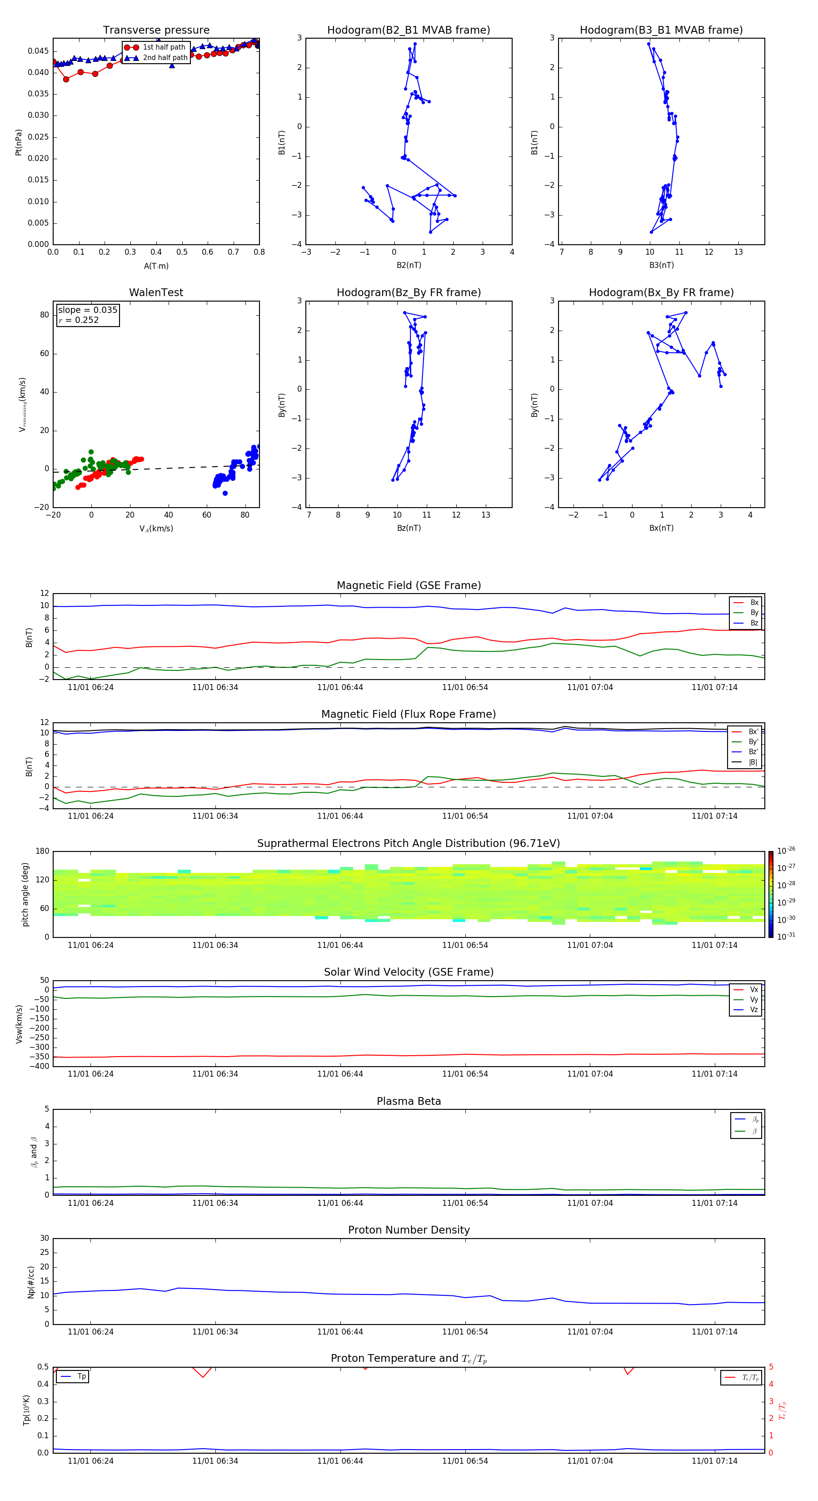Click the "Proton Number Density" title
Screen dimensions: 818x1501
[409, 1230]
